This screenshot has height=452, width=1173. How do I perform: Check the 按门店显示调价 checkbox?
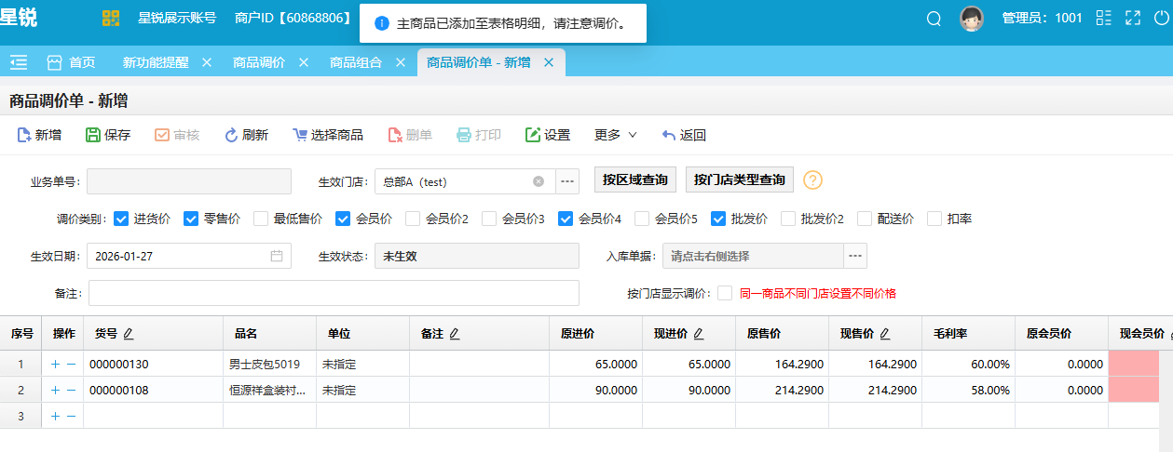tap(725, 293)
